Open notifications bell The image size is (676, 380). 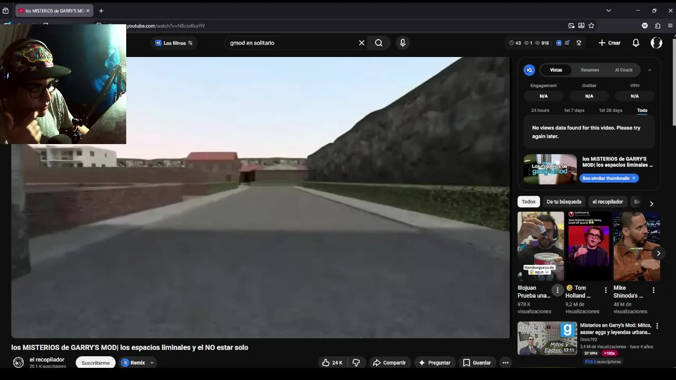point(636,43)
